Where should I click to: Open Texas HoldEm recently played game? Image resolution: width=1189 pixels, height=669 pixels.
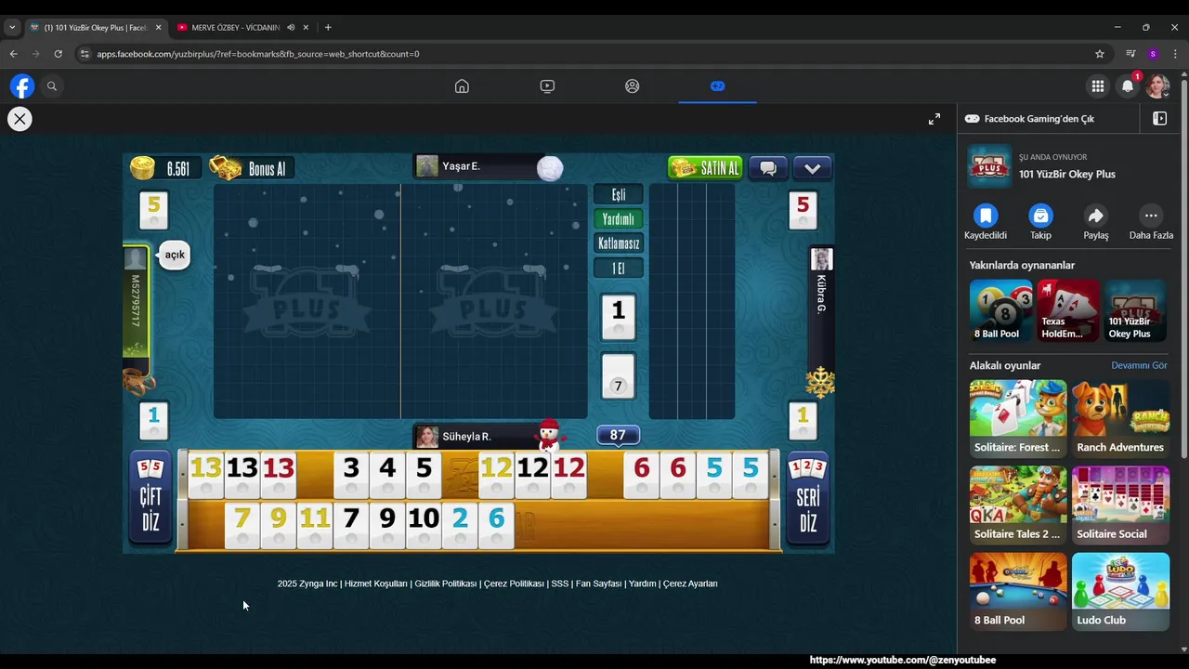coord(1067,310)
